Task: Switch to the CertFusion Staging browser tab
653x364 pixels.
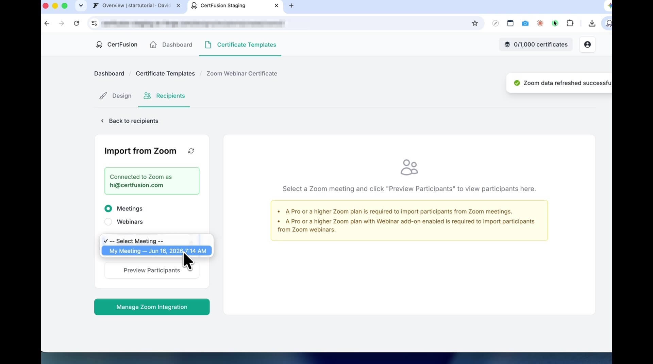Action: point(235,5)
